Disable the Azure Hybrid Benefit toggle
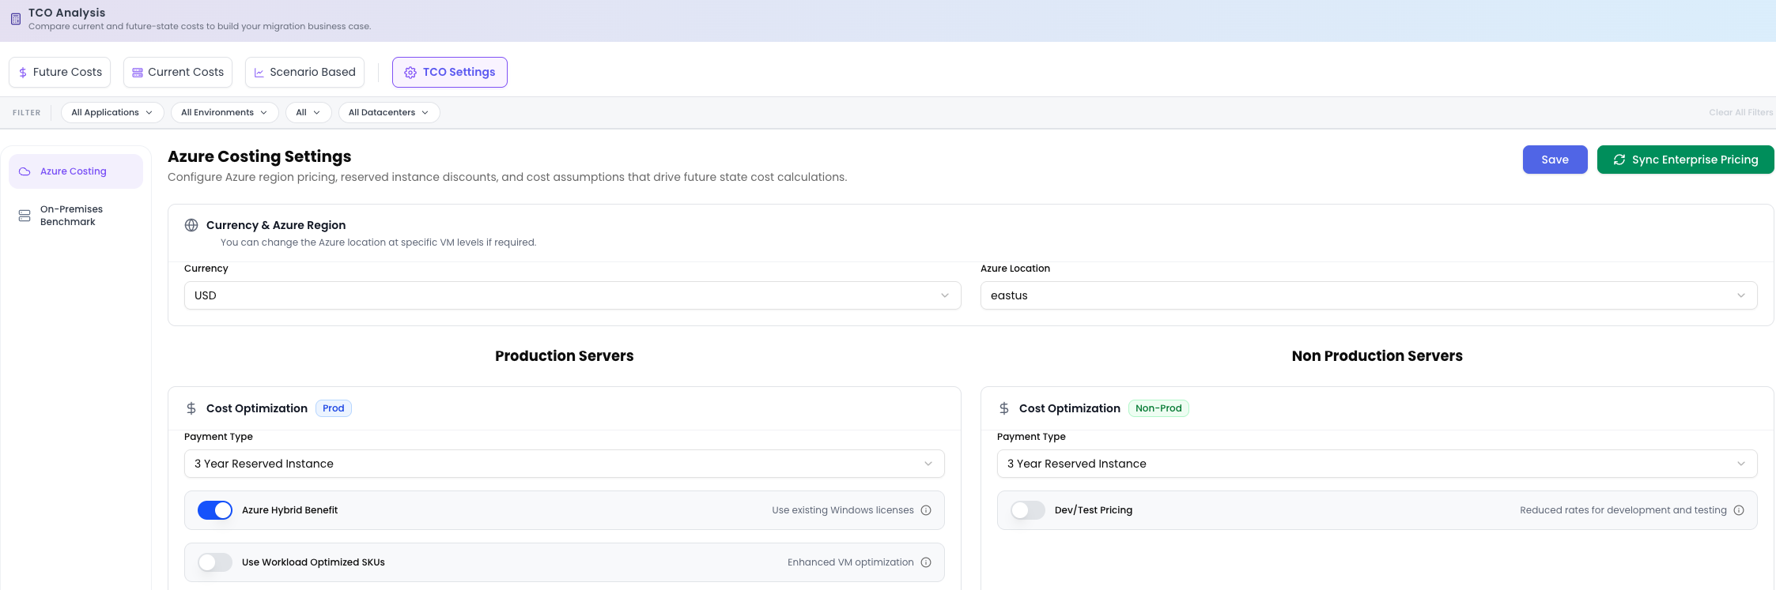 215,510
